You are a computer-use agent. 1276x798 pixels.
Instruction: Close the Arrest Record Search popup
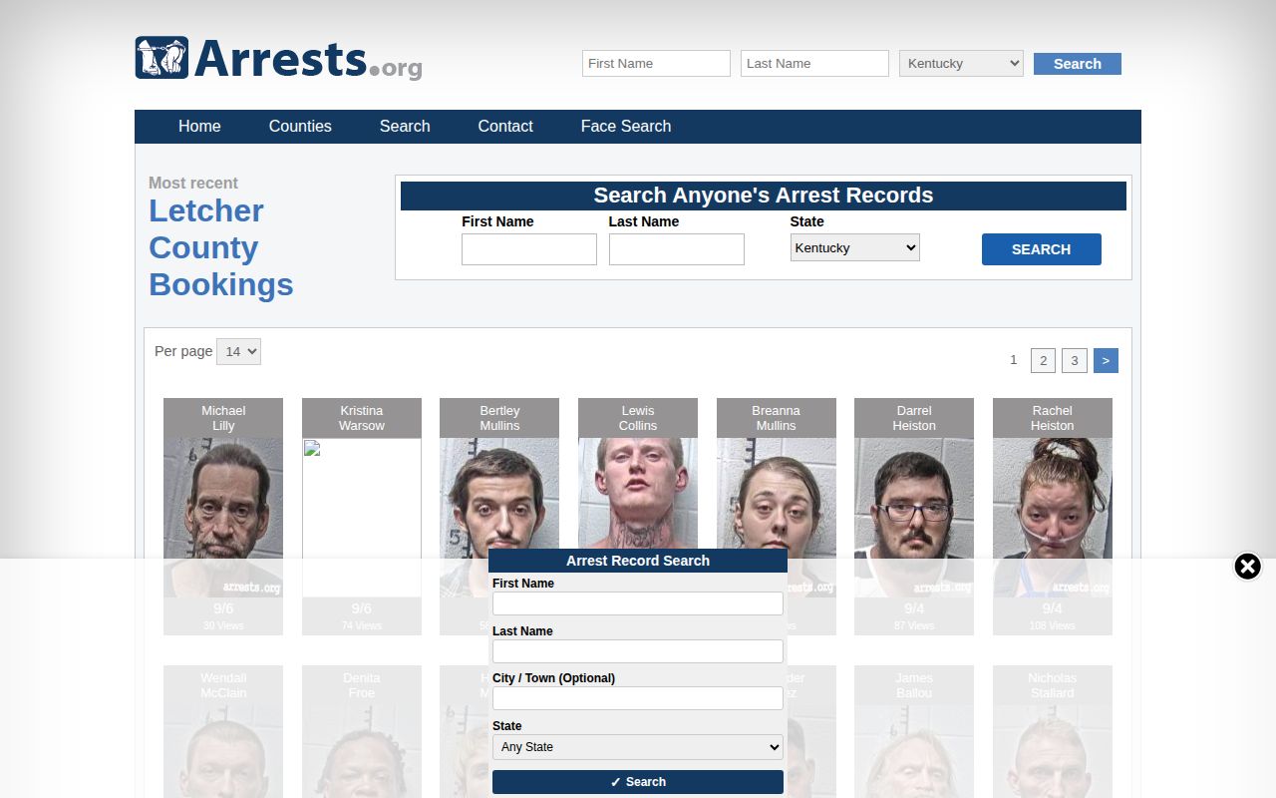tap(1247, 567)
